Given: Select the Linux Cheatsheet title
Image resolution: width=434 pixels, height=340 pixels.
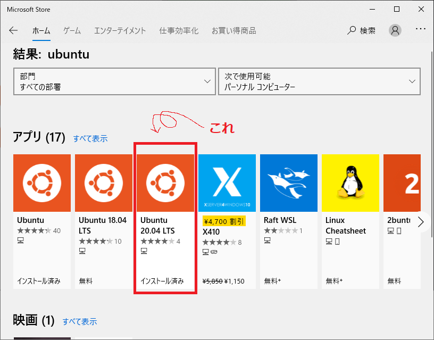Looking at the screenshot, I should pyautogui.click(x=346, y=226).
